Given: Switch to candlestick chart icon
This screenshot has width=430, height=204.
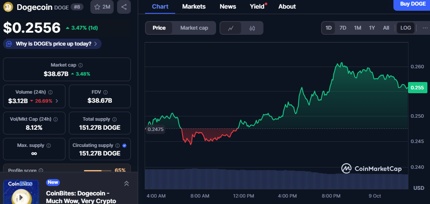Looking at the screenshot, I should (x=252, y=28).
